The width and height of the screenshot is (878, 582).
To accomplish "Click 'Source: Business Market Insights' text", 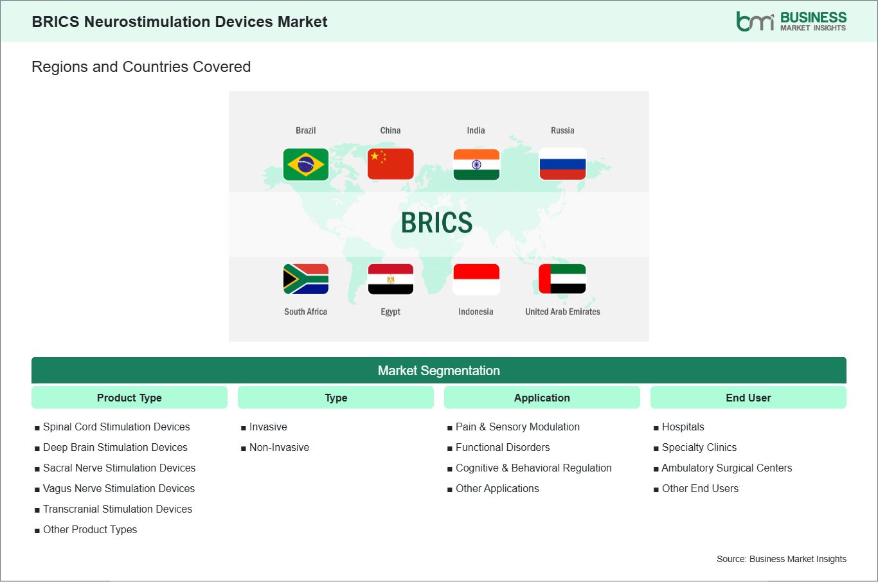I will point(782,559).
